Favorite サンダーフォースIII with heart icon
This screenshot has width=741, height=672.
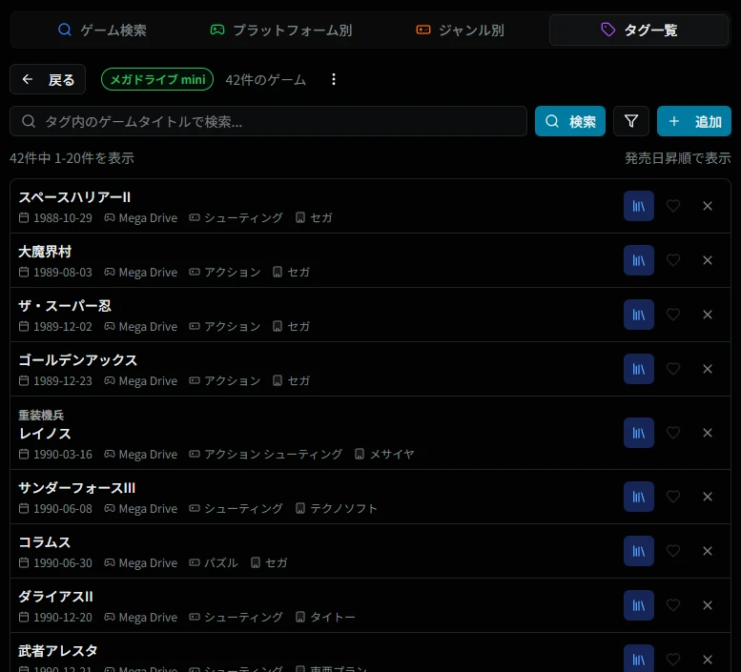coord(673,497)
